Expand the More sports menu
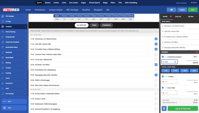The height and width of the screenshot is (113, 199). point(14,101)
